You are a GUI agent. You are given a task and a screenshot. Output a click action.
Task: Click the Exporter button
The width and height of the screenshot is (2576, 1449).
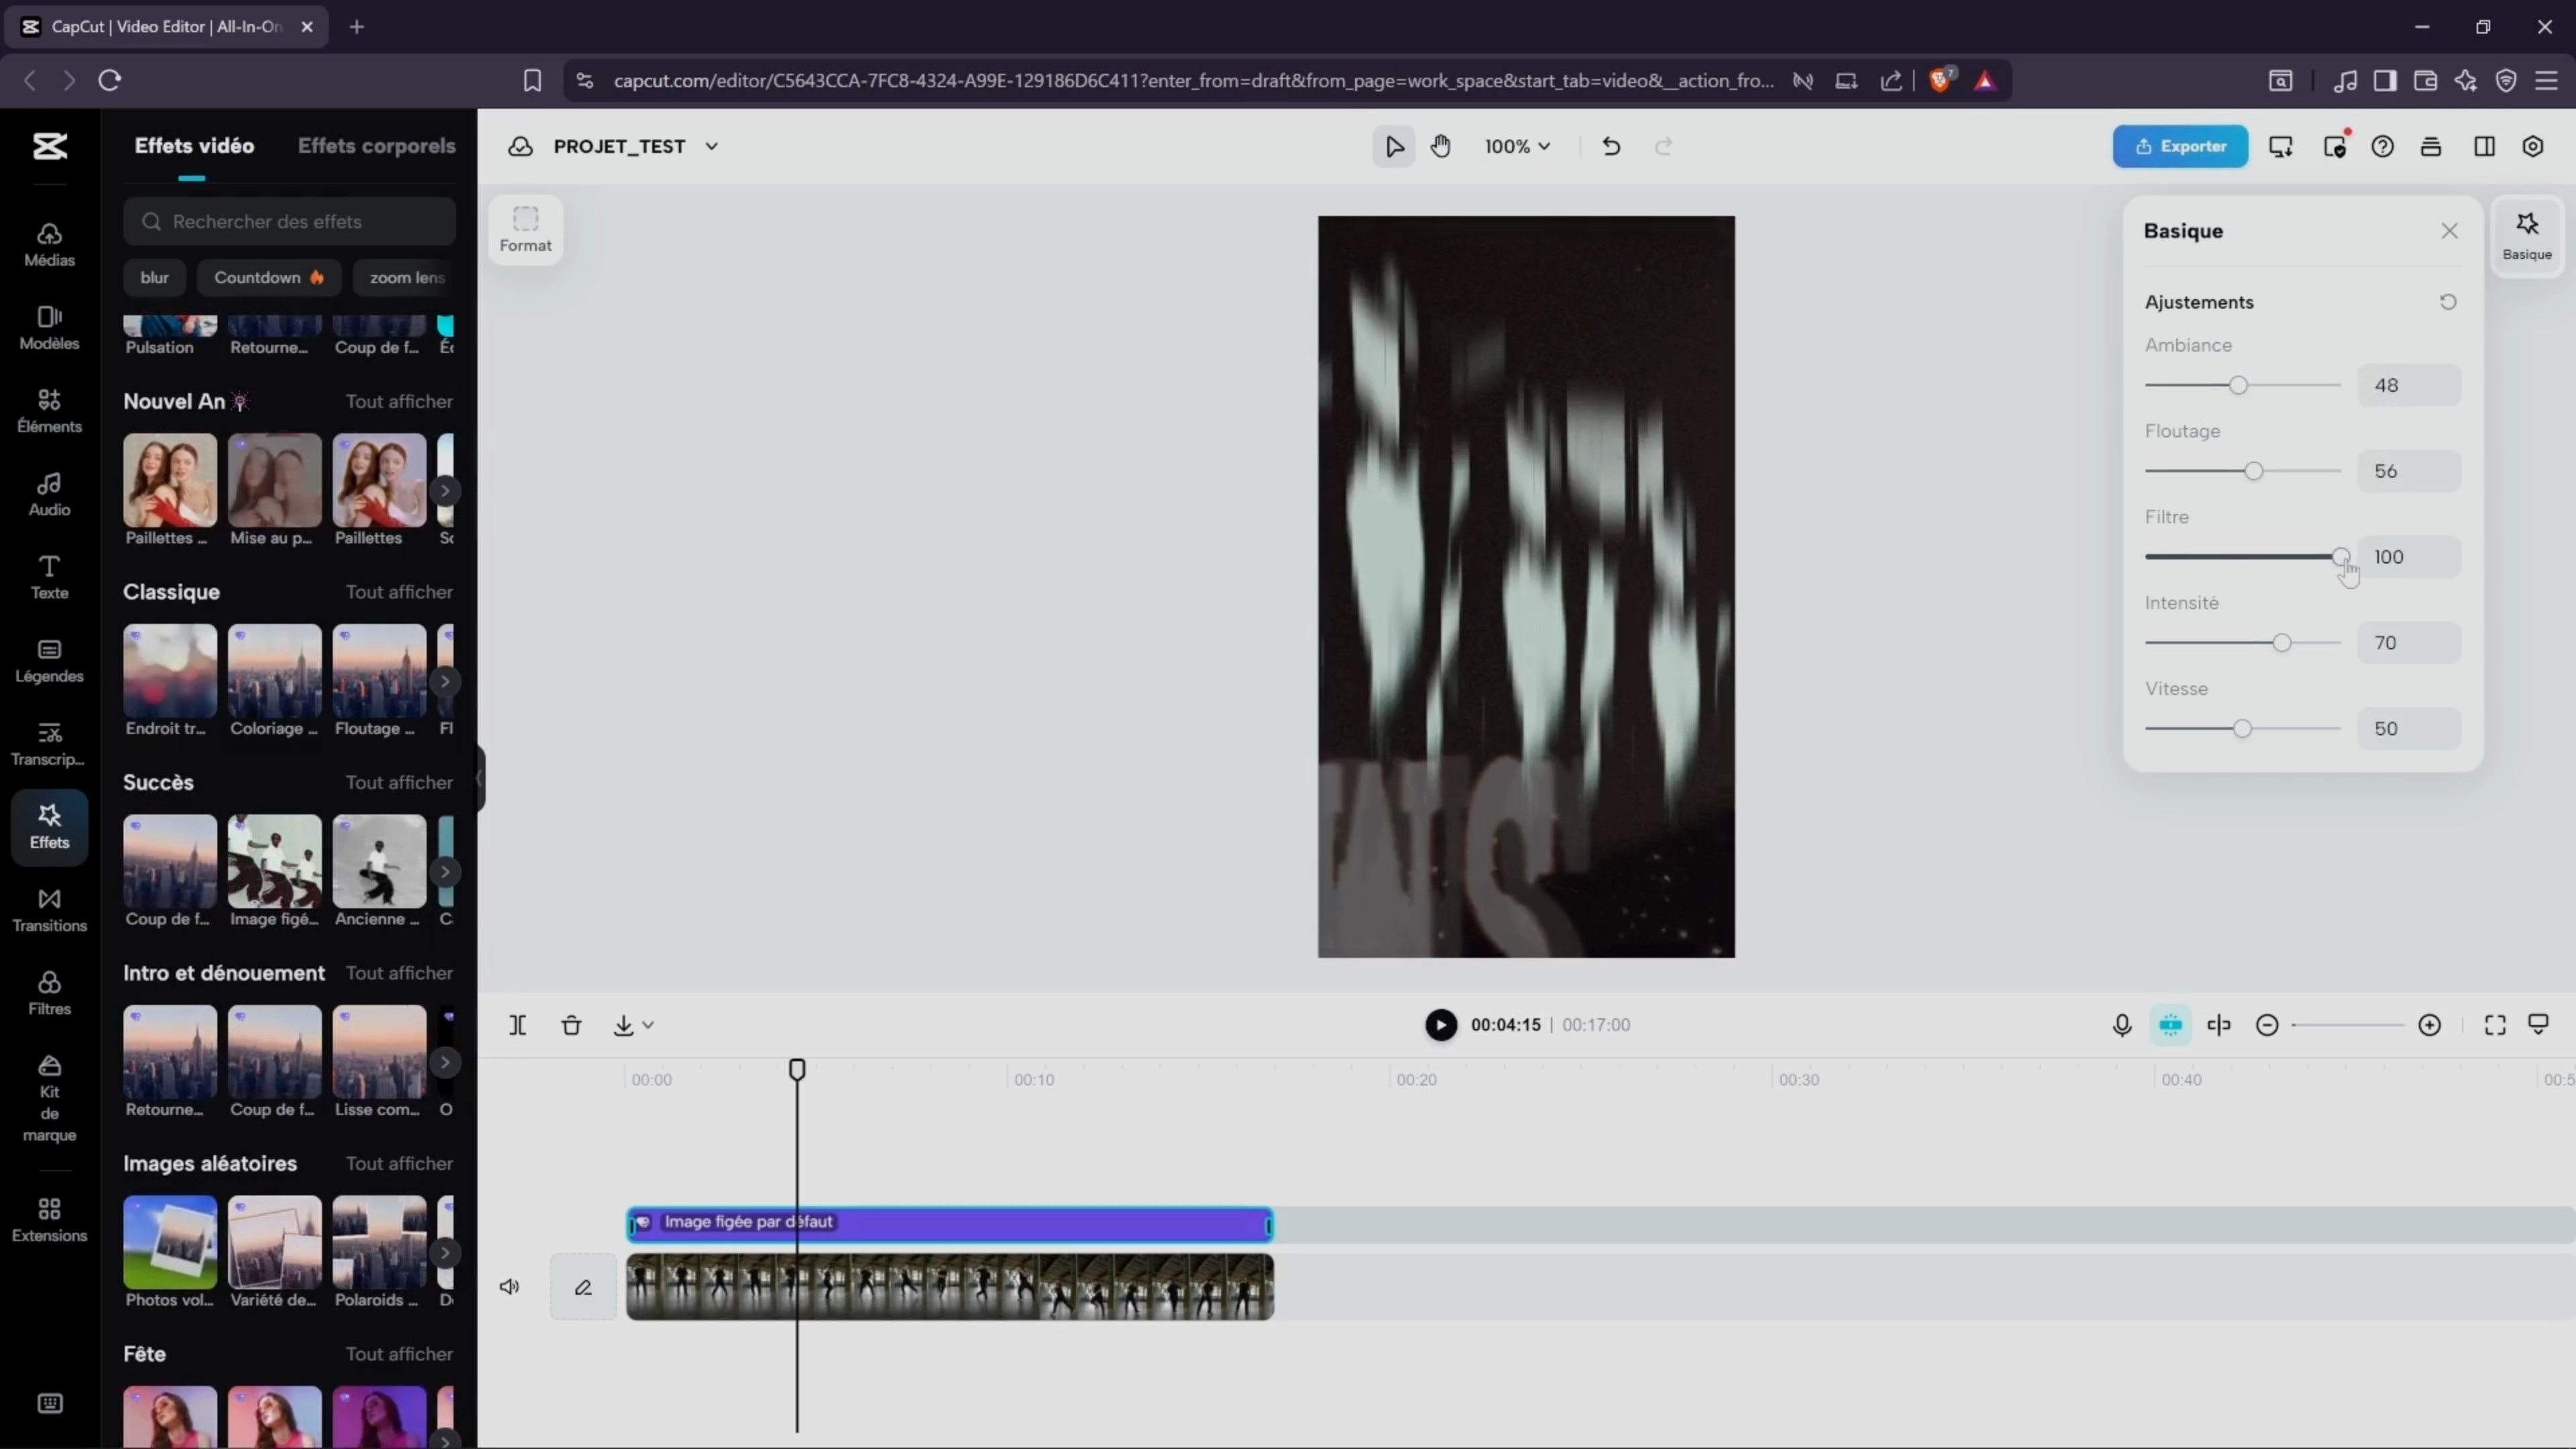coord(2180,146)
